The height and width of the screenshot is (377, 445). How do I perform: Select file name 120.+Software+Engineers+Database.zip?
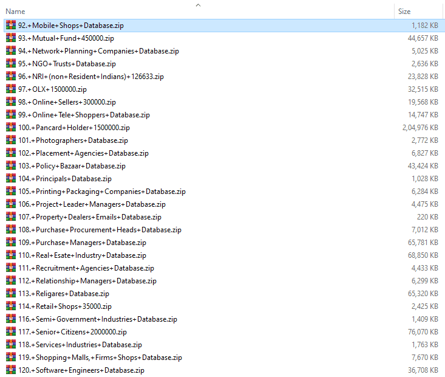(81, 370)
